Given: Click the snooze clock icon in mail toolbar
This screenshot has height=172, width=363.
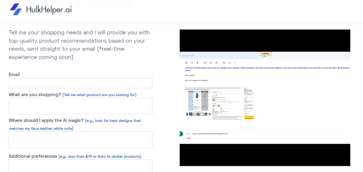Looking at the screenshot, I should [211, 63].
